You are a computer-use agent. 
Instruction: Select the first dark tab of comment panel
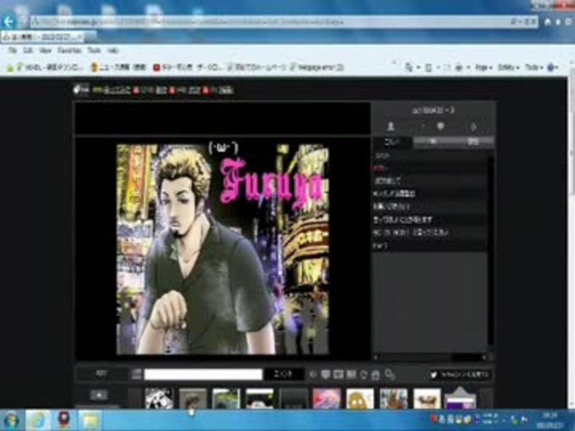click(393, 142)
